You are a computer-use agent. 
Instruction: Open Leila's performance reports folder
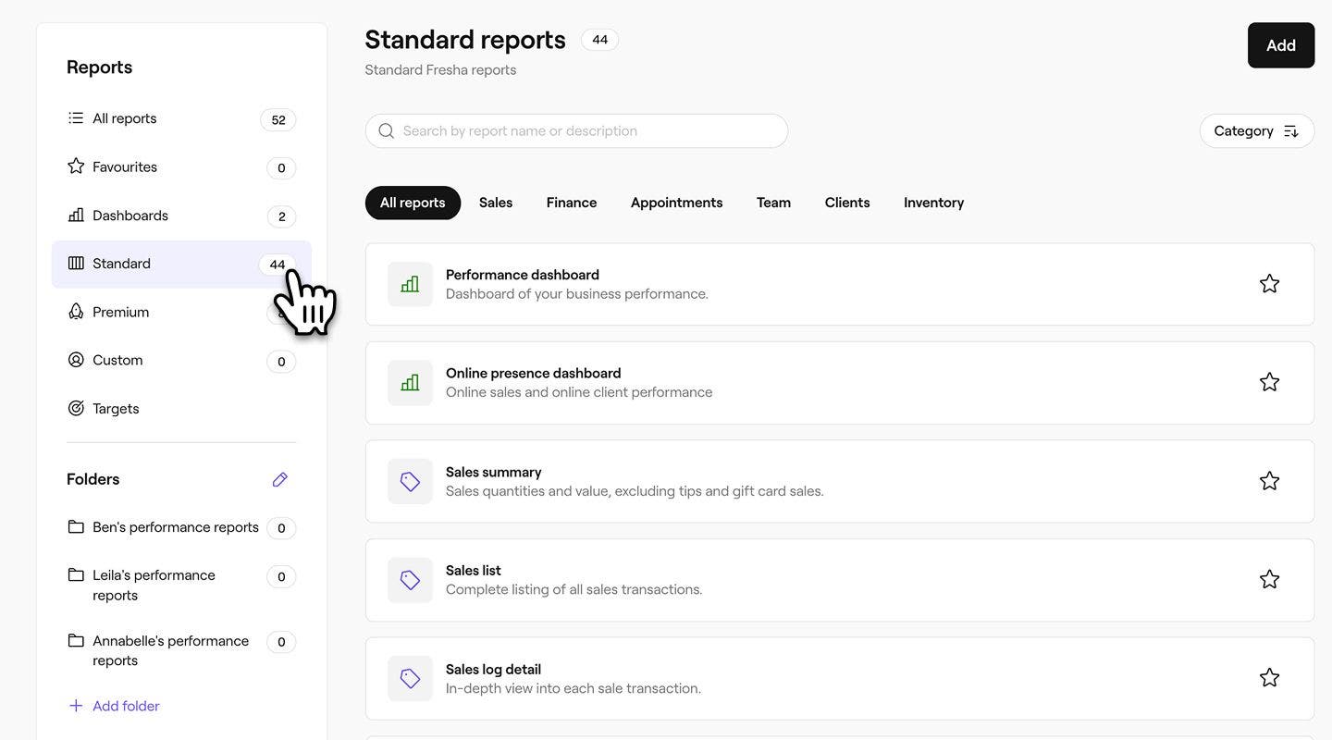(x=181, y=585)
